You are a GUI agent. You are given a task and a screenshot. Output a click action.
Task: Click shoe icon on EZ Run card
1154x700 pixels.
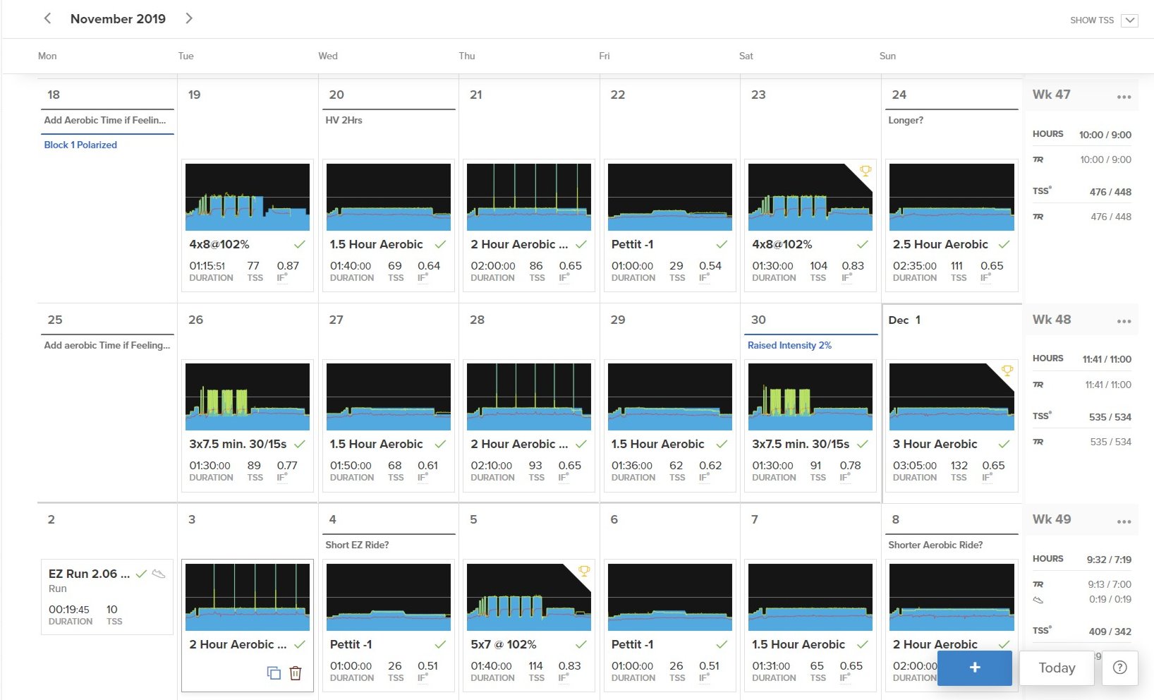click(x=159, y=574)
